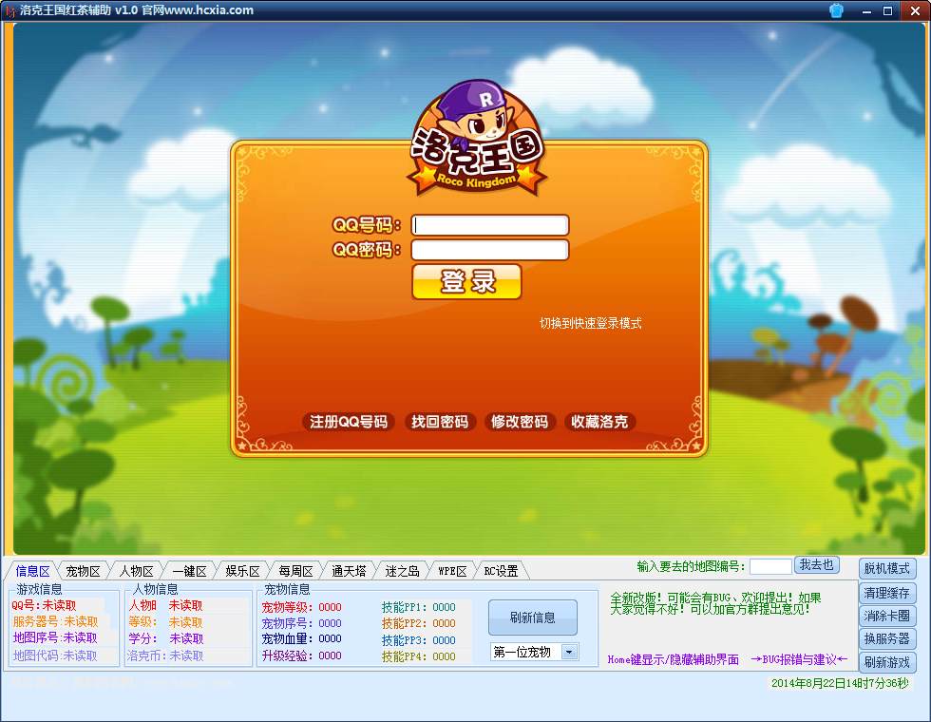Click the 宠物等级: 0000 text
The height and width of the screenshot is (722, 931).
302,607
